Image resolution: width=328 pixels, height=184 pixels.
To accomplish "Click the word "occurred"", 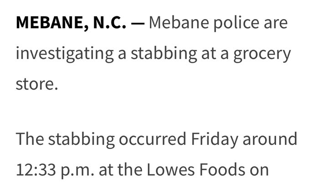I will [152, 140].
